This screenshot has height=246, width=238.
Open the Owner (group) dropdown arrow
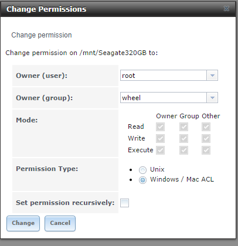212,98
